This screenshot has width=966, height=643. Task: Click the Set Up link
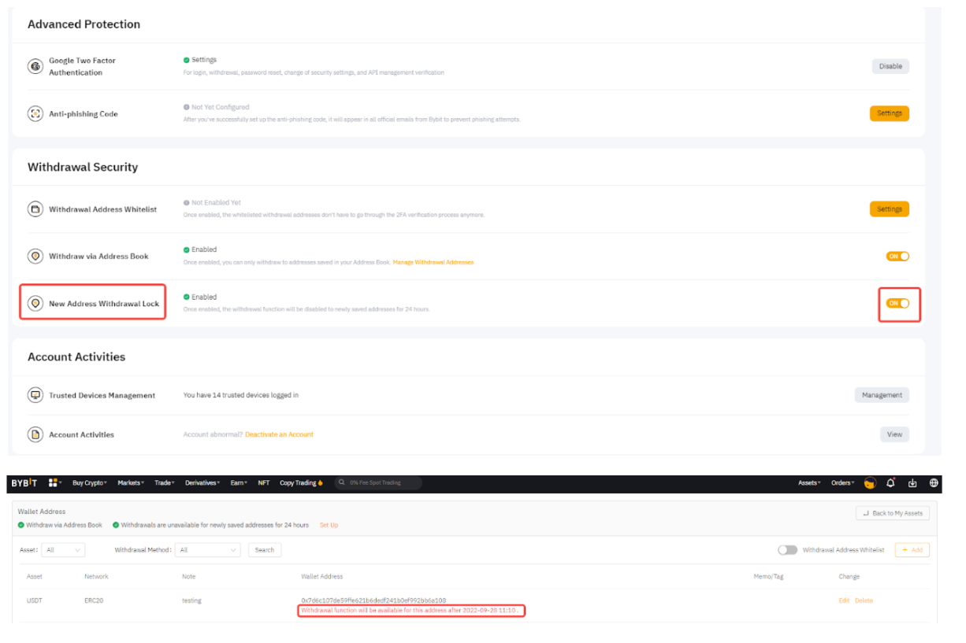point(329,525)
